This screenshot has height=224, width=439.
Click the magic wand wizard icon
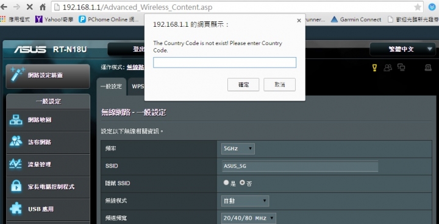pyautogui.click(x=17, y=74)
